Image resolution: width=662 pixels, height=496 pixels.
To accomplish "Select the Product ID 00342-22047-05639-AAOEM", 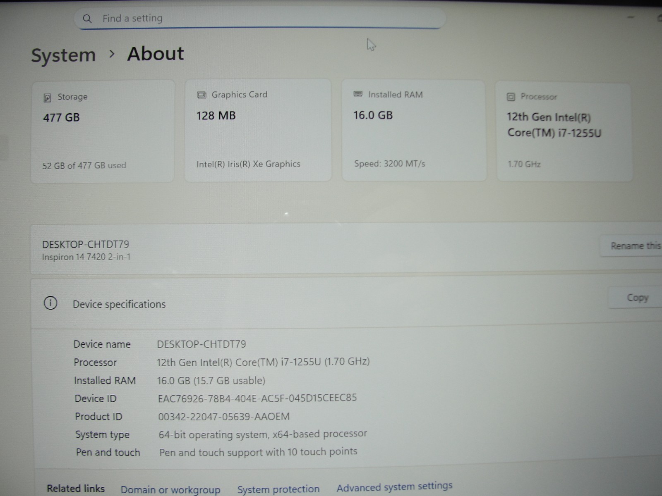I will [x=224, y=416].
